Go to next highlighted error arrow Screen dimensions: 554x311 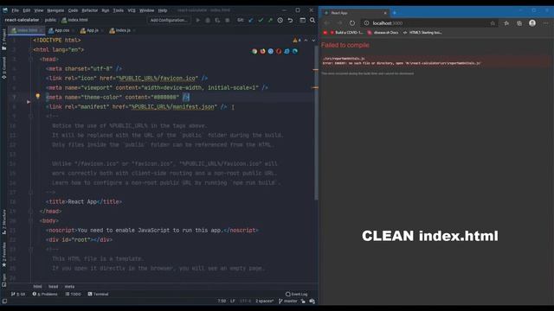tap(313, 41)
